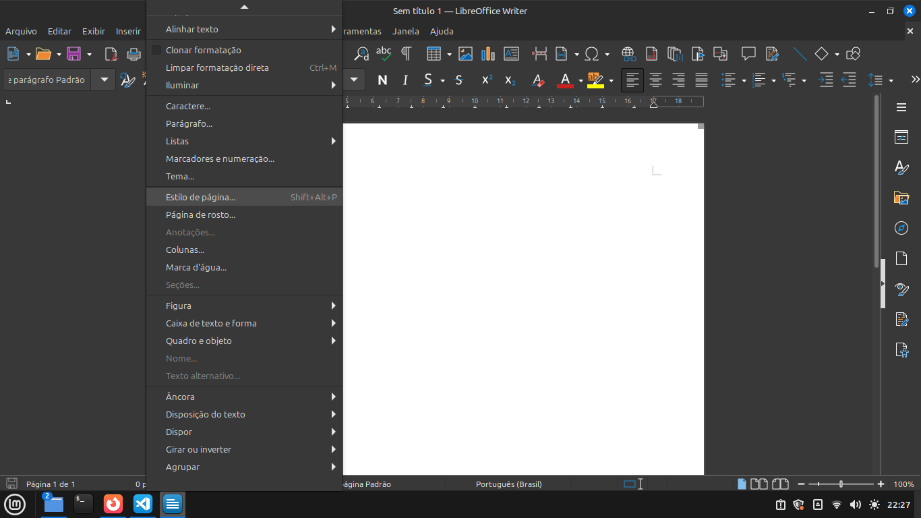Click Português (Brasil) language in status bar
921x518 pixels.
[509, 484]
